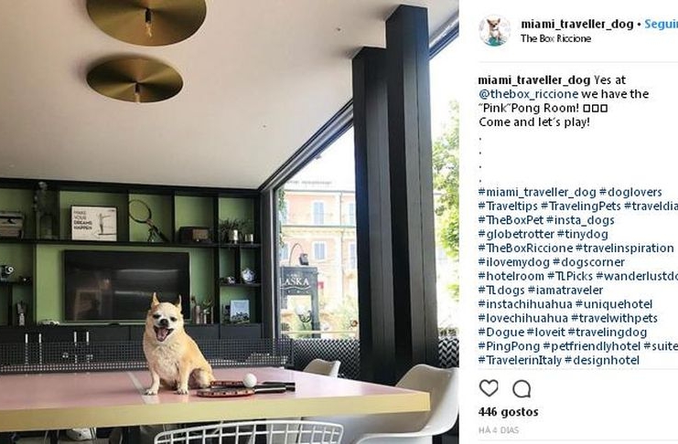
Task: Open The Box Riccione location link
Action: (555, 38)
